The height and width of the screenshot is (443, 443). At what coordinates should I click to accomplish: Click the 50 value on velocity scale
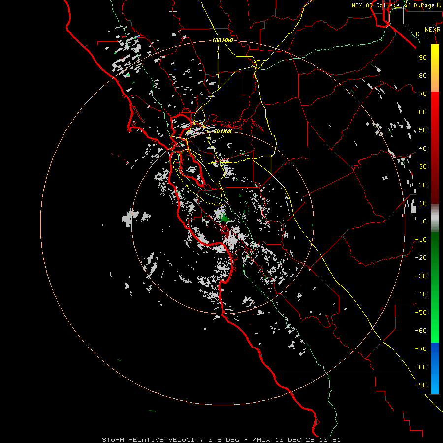(x=423, y=130)
